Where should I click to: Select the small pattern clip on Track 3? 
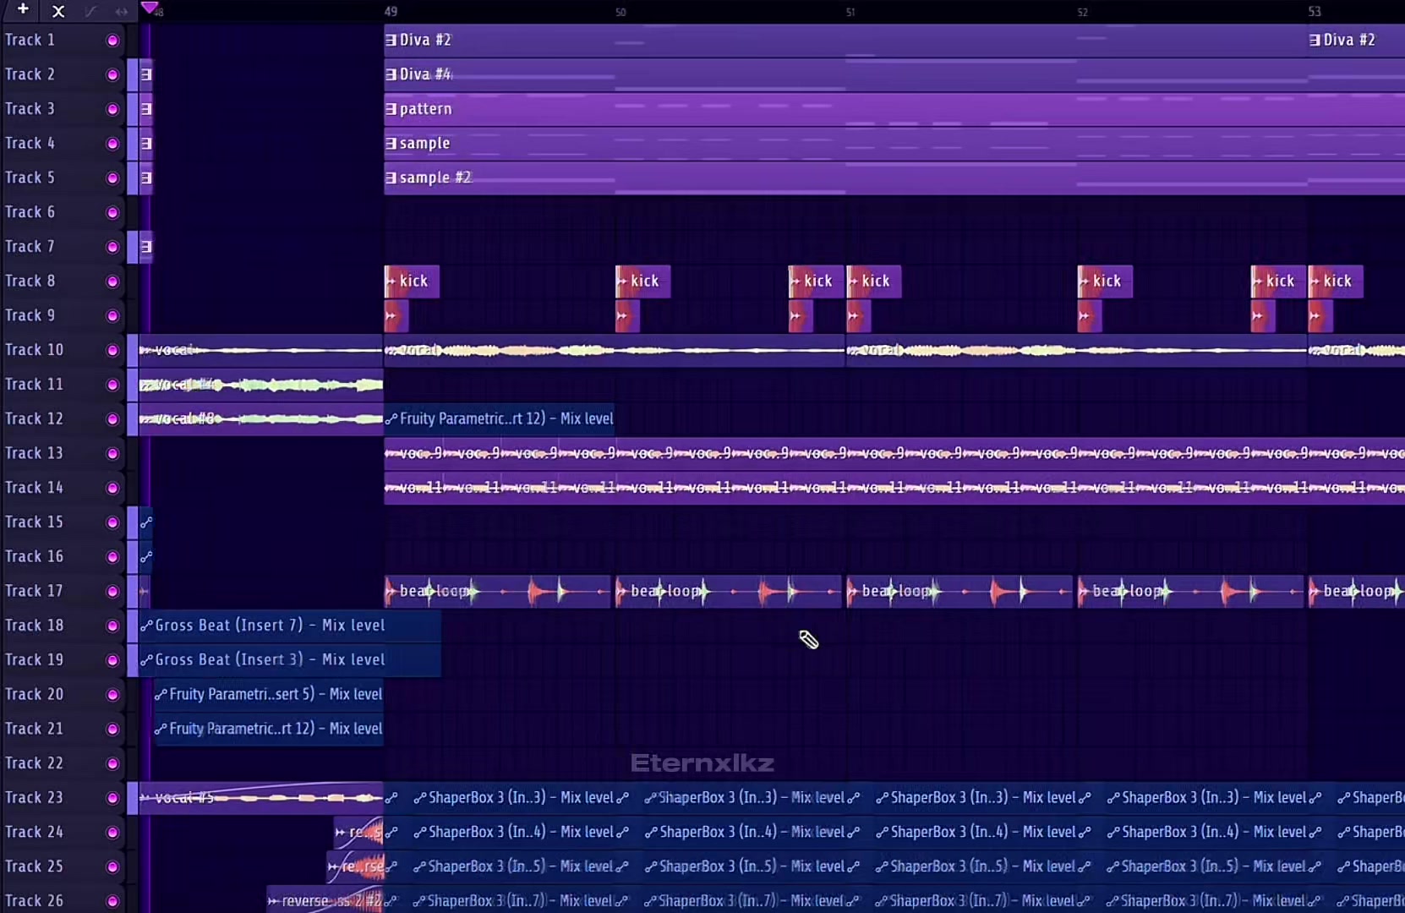point(146,109)
